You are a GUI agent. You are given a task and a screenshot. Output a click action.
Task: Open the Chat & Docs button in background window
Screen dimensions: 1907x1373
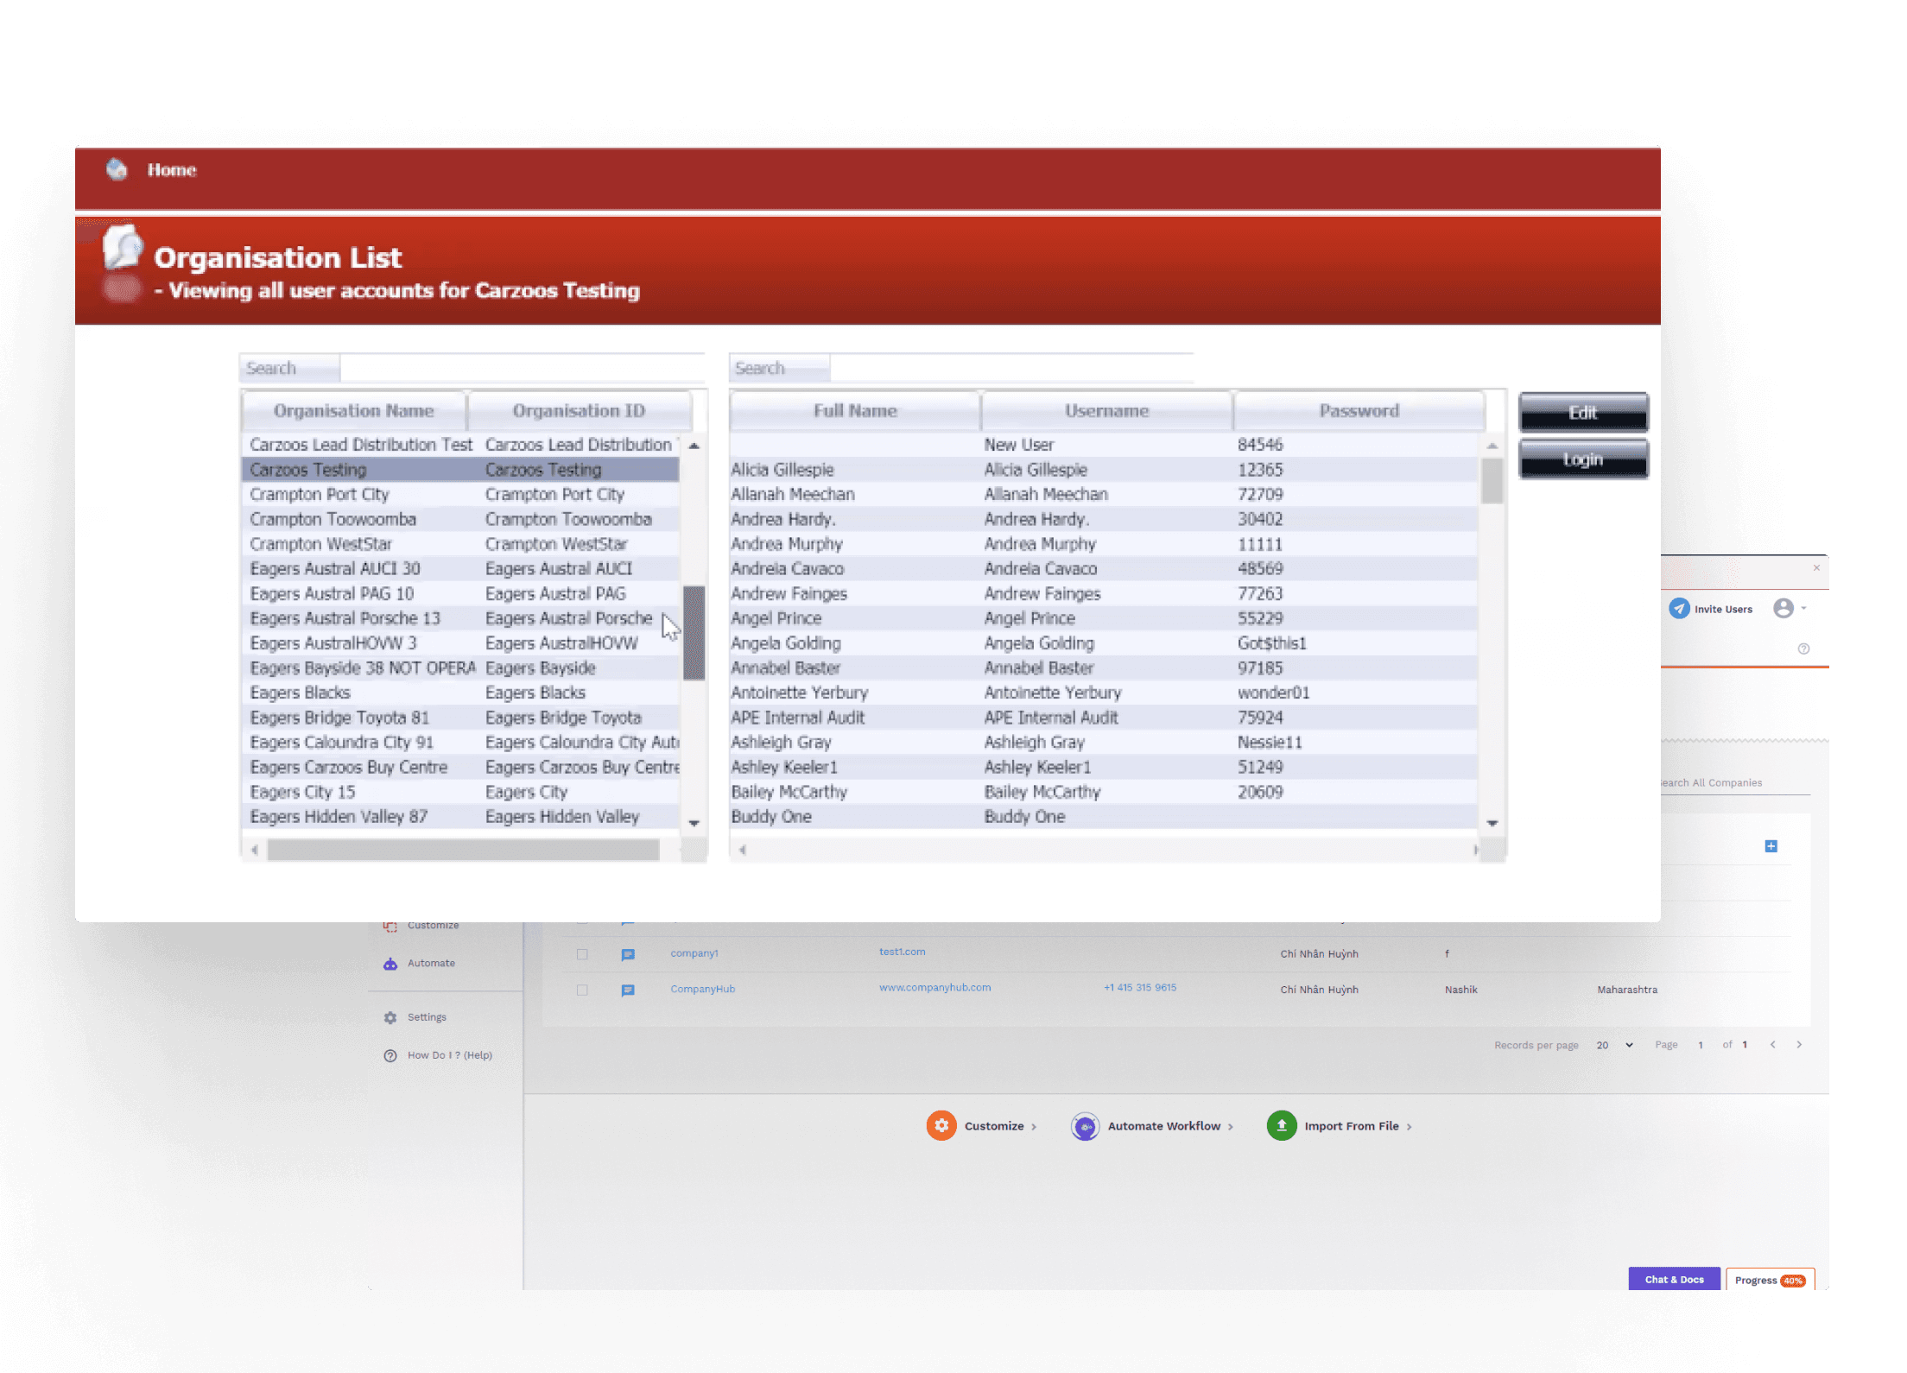point(1674,1279)
